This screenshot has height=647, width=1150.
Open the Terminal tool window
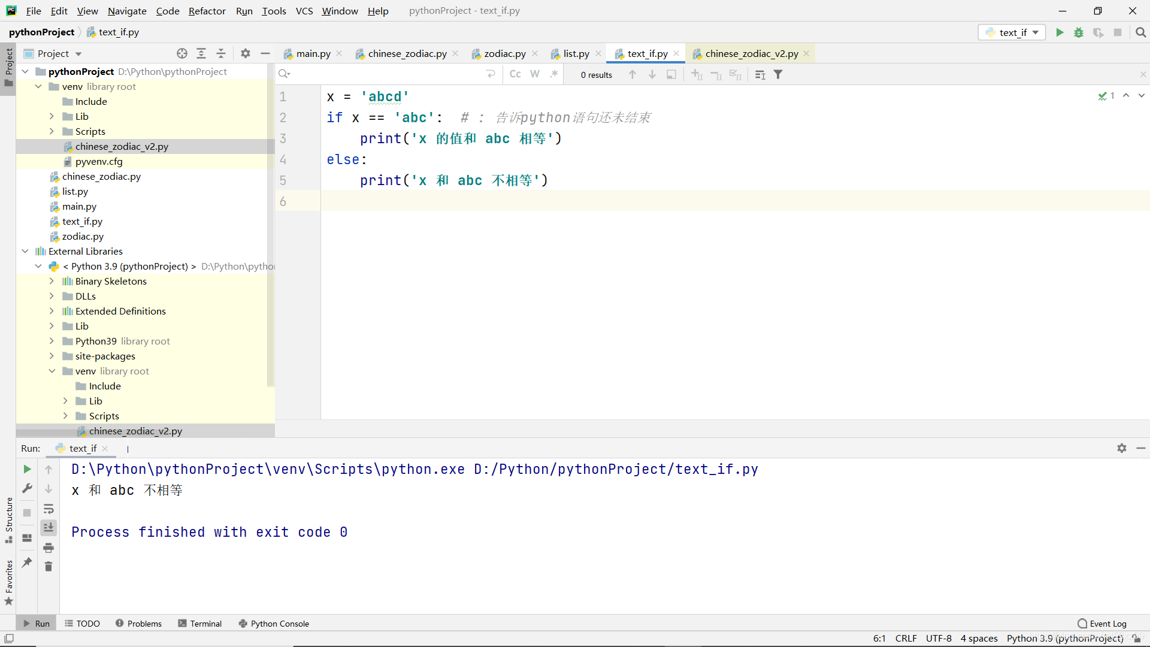pyautogui.click(x=200, y=624)
